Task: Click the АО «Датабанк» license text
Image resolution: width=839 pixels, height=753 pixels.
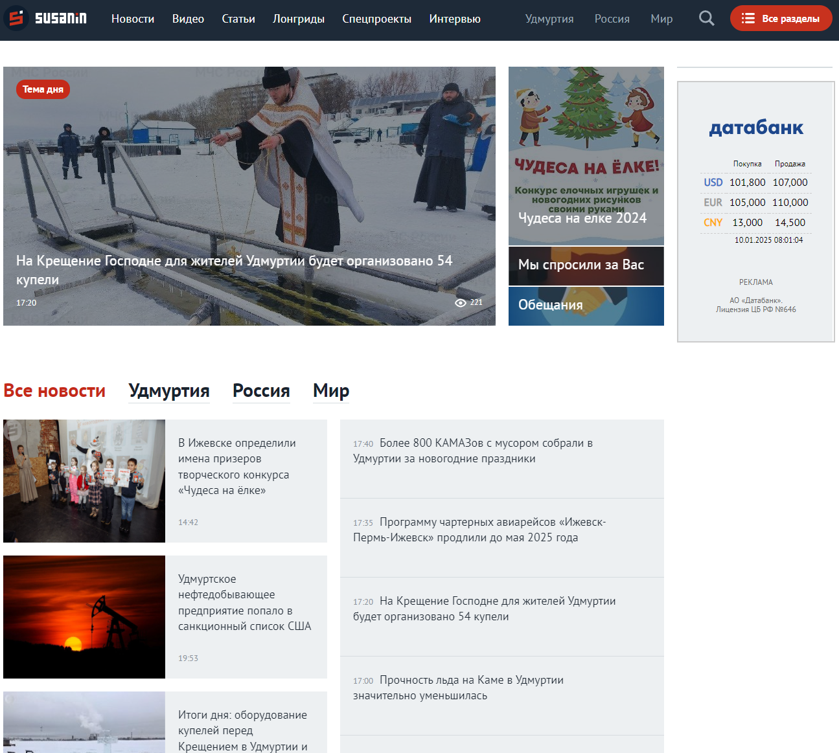Action: [756, 305]
